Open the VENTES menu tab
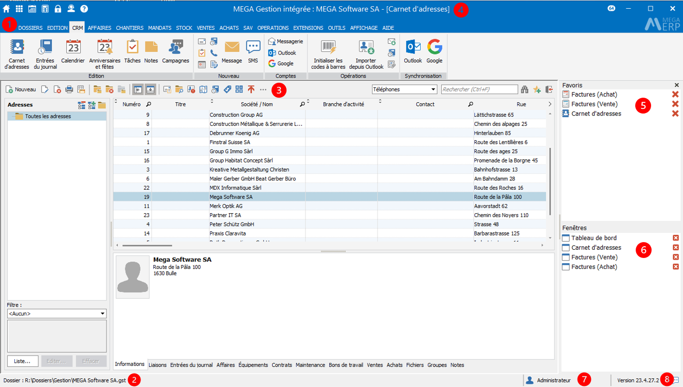Viewport: 683px width, 387px height. coord(206,28)
